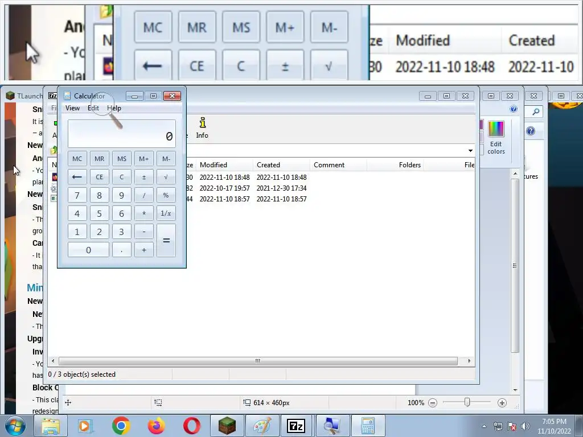Sort 7-Zip list by Comment column

pyautogui.click(x=338, y=164)
